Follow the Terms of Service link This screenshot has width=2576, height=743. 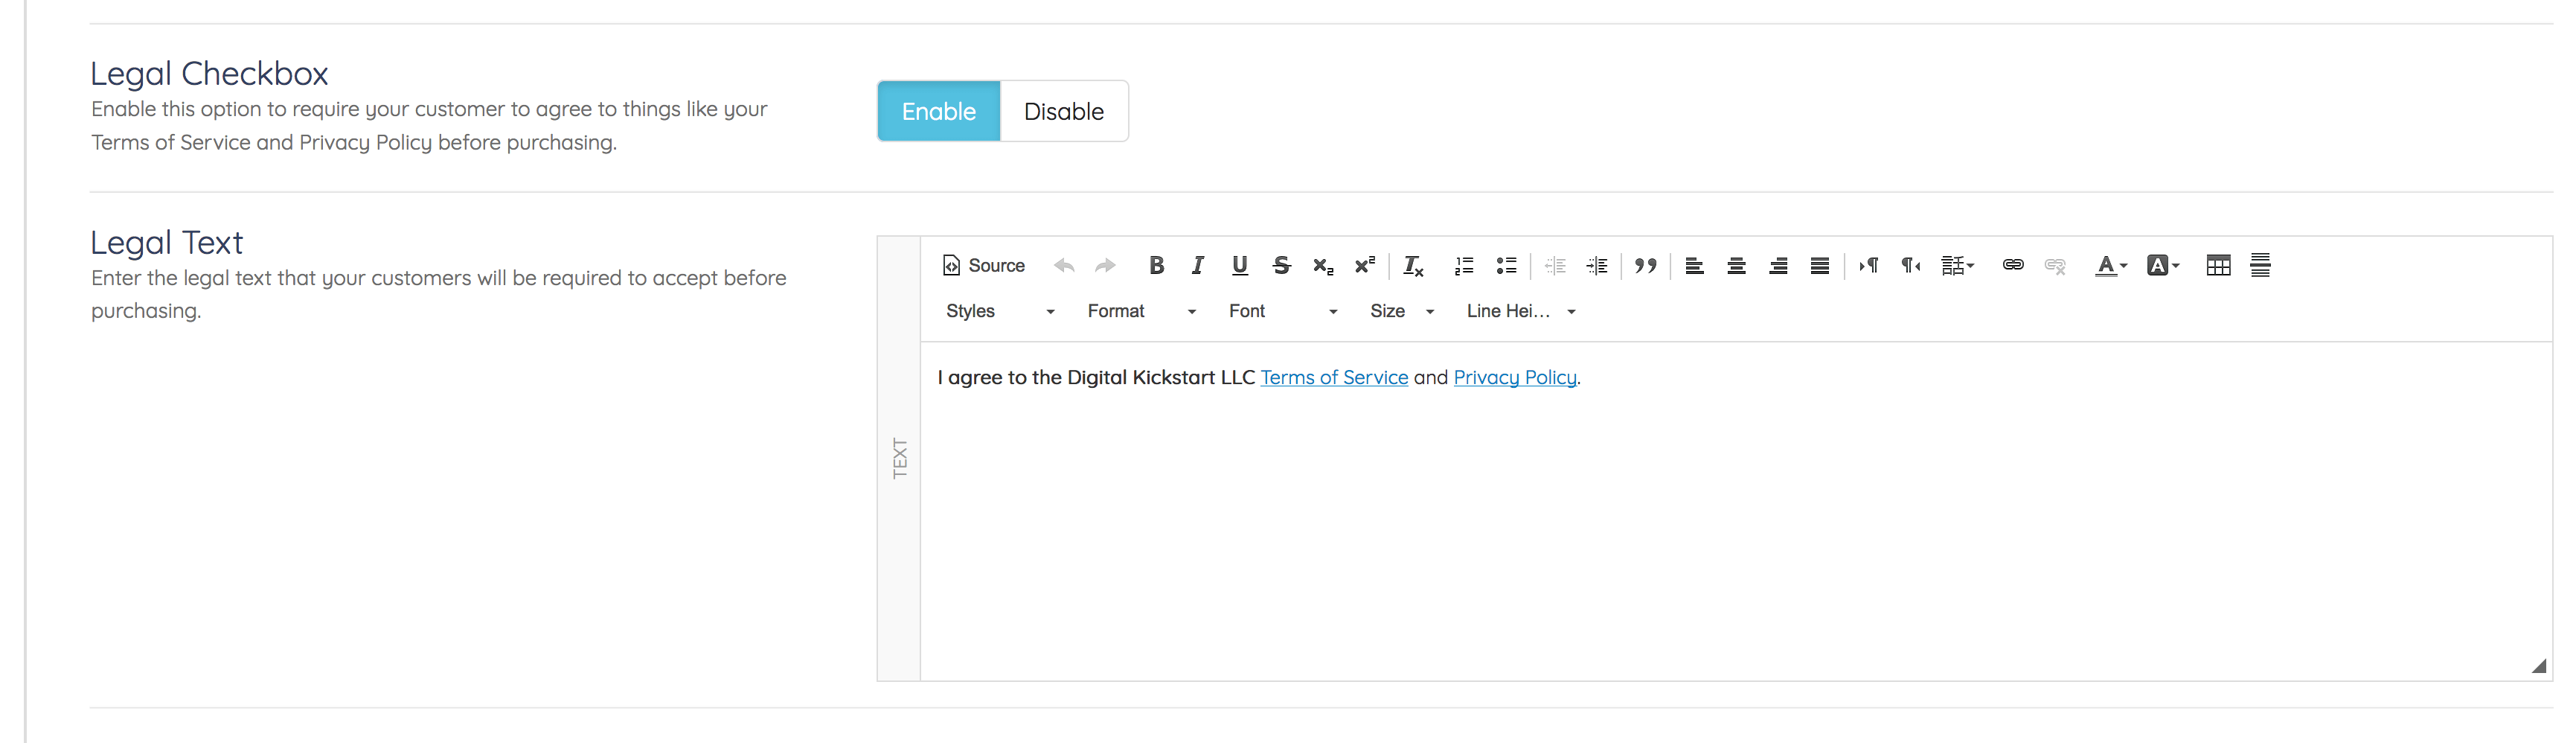tap(1334, 377)
